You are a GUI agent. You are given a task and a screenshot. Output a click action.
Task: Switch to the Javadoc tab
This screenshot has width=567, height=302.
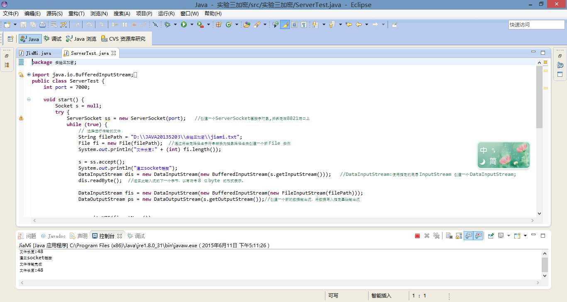point(53,236)
